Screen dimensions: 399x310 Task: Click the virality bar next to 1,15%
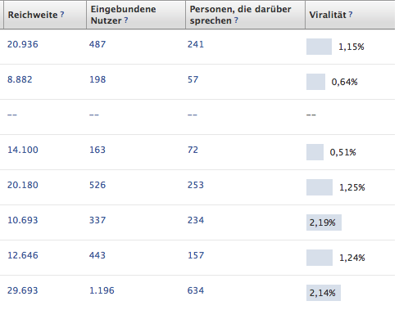pos(319,47)
